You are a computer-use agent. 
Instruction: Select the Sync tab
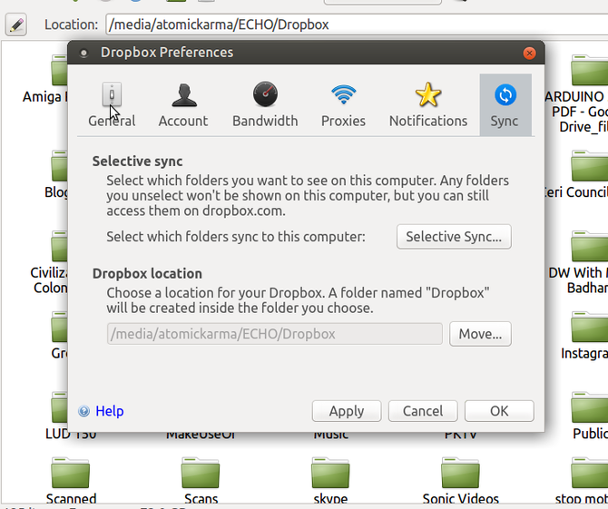505,104
